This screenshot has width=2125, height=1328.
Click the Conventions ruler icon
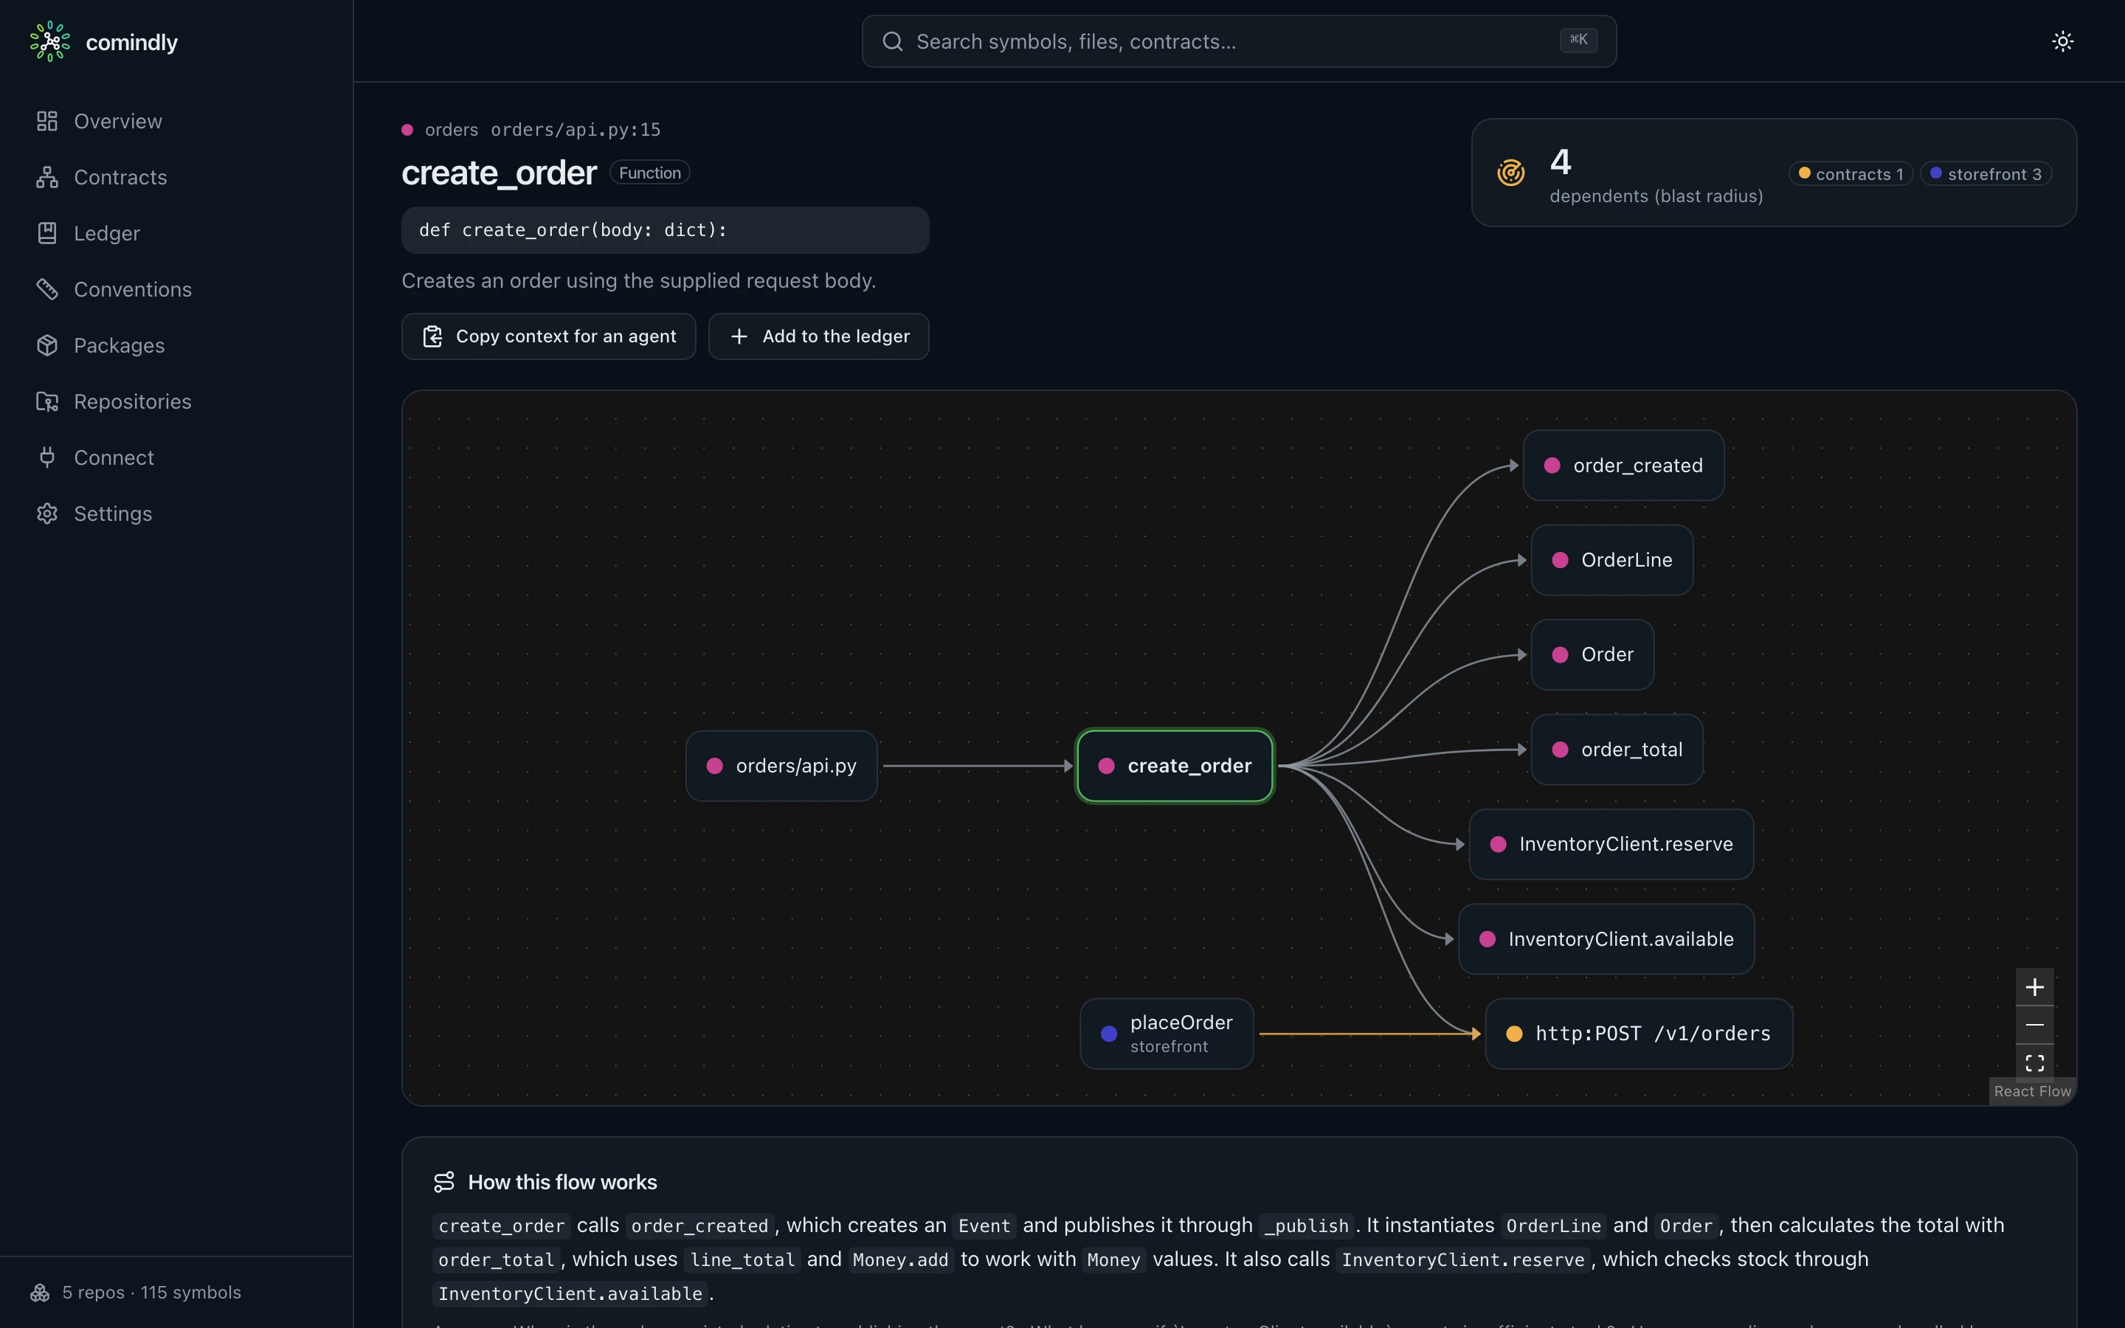coord(47,289)
